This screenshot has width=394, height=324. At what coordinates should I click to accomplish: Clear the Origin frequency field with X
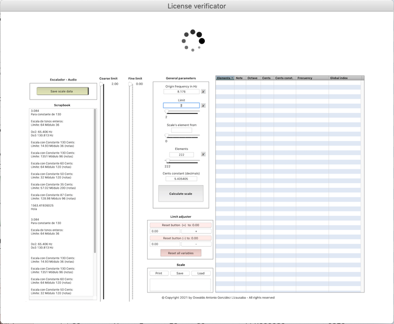tap(203, 92)
